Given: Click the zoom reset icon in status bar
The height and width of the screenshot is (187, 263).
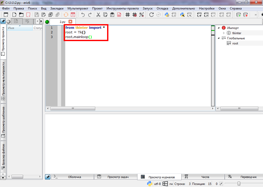Looking at the screenshot, I should point(221,184).
